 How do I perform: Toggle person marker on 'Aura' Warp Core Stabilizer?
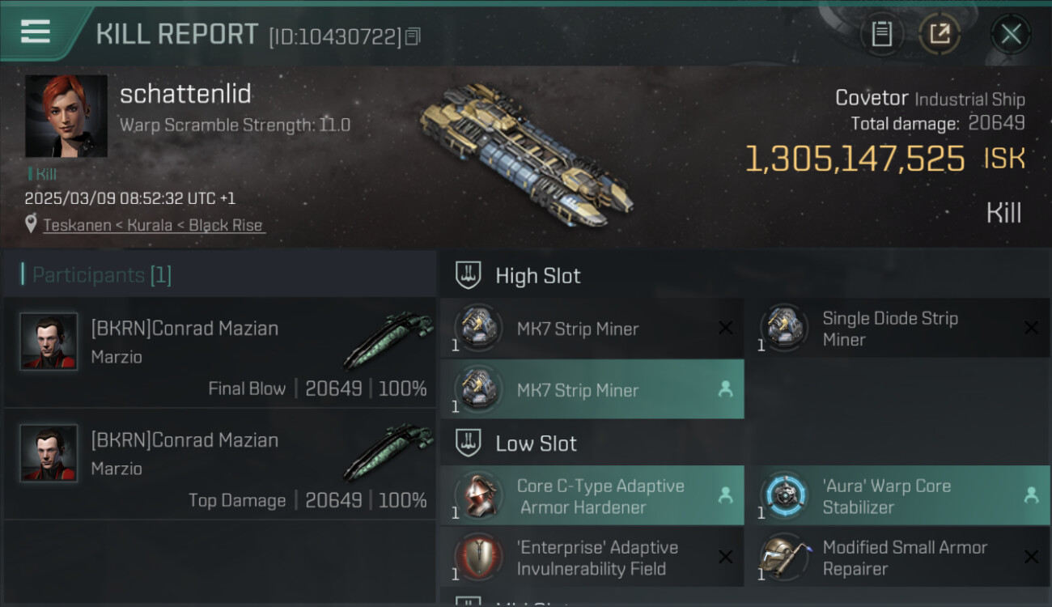pos(1031,495)
